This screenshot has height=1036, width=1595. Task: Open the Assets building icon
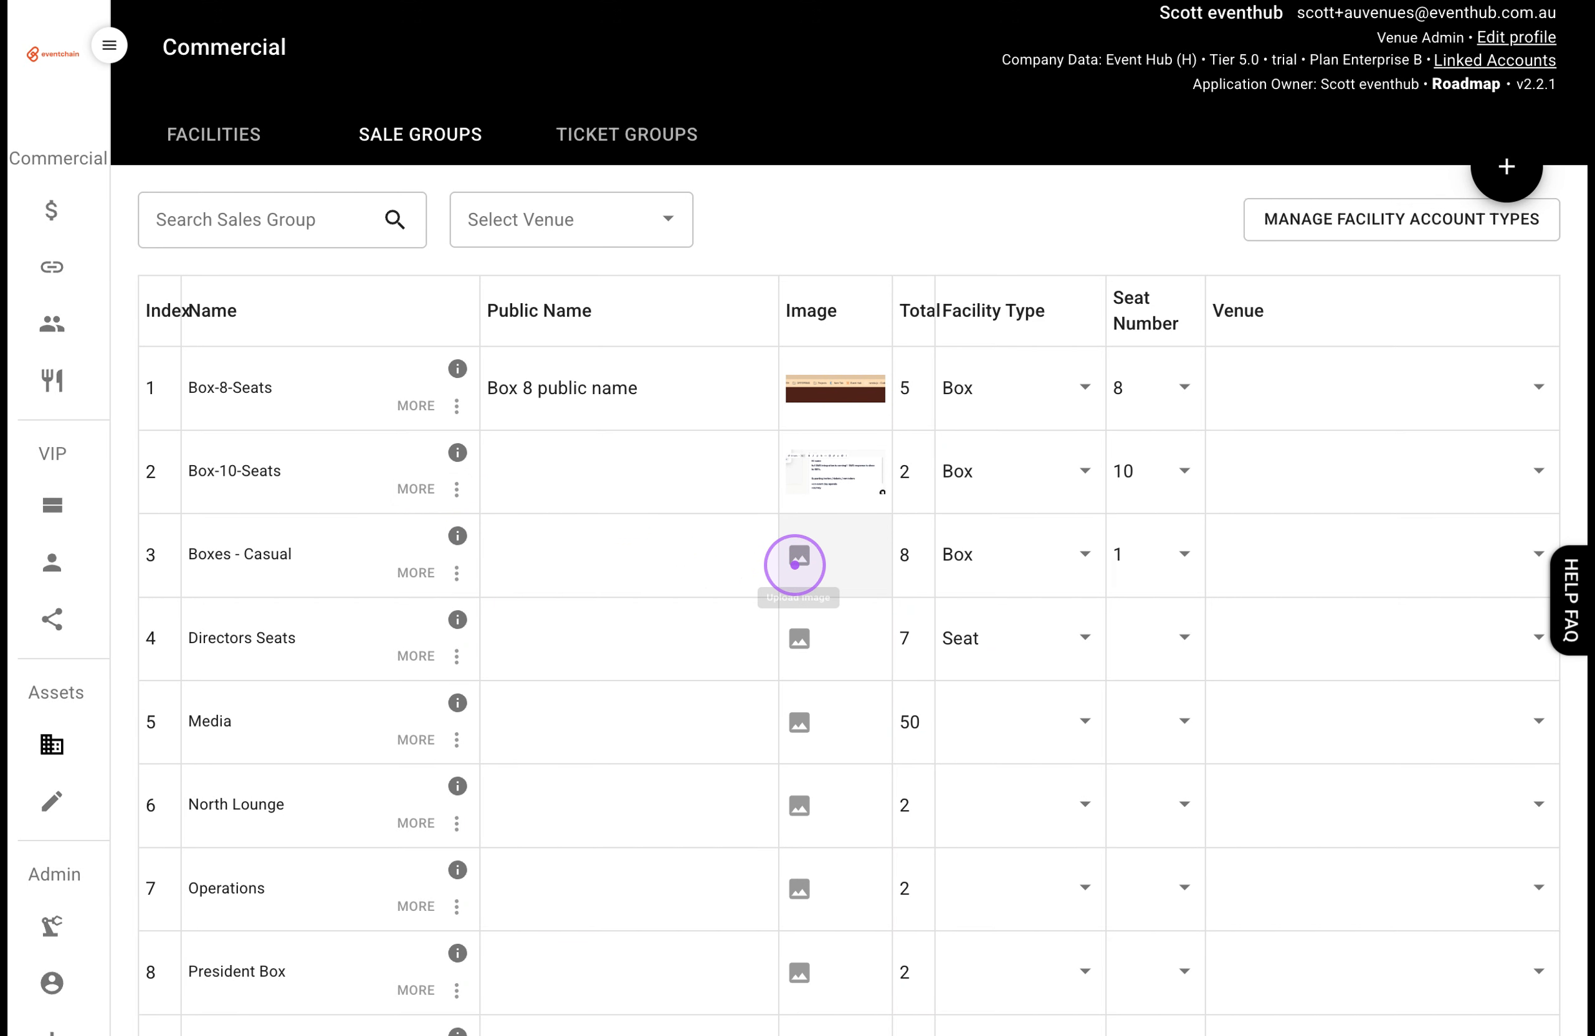[52, 745]
